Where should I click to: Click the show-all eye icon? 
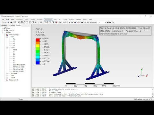pyautogui.click(x=60, y=22)
